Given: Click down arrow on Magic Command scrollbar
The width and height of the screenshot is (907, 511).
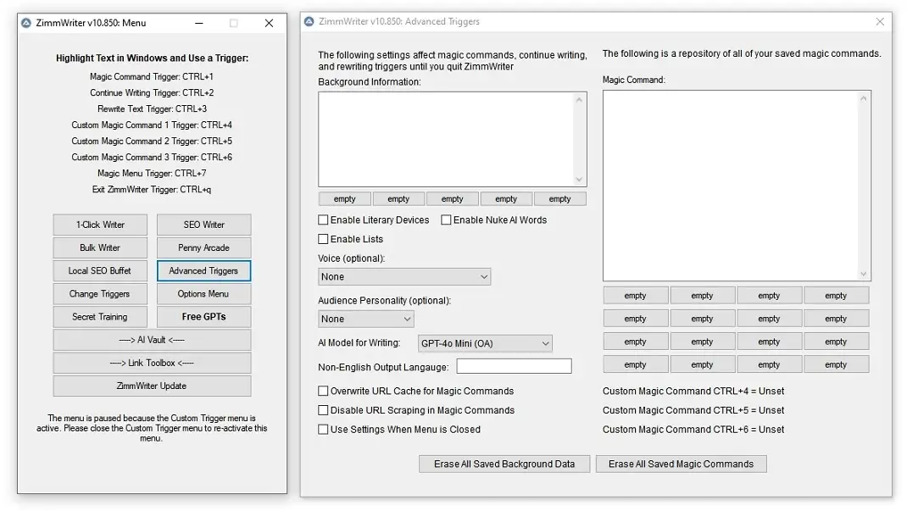Looking at the screenshot, I should point(864,274).
